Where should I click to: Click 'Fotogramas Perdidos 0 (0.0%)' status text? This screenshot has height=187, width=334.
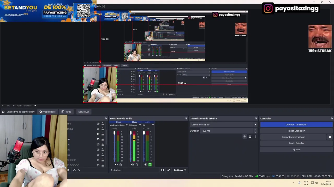pyautogui.click(x=237, y=176)
